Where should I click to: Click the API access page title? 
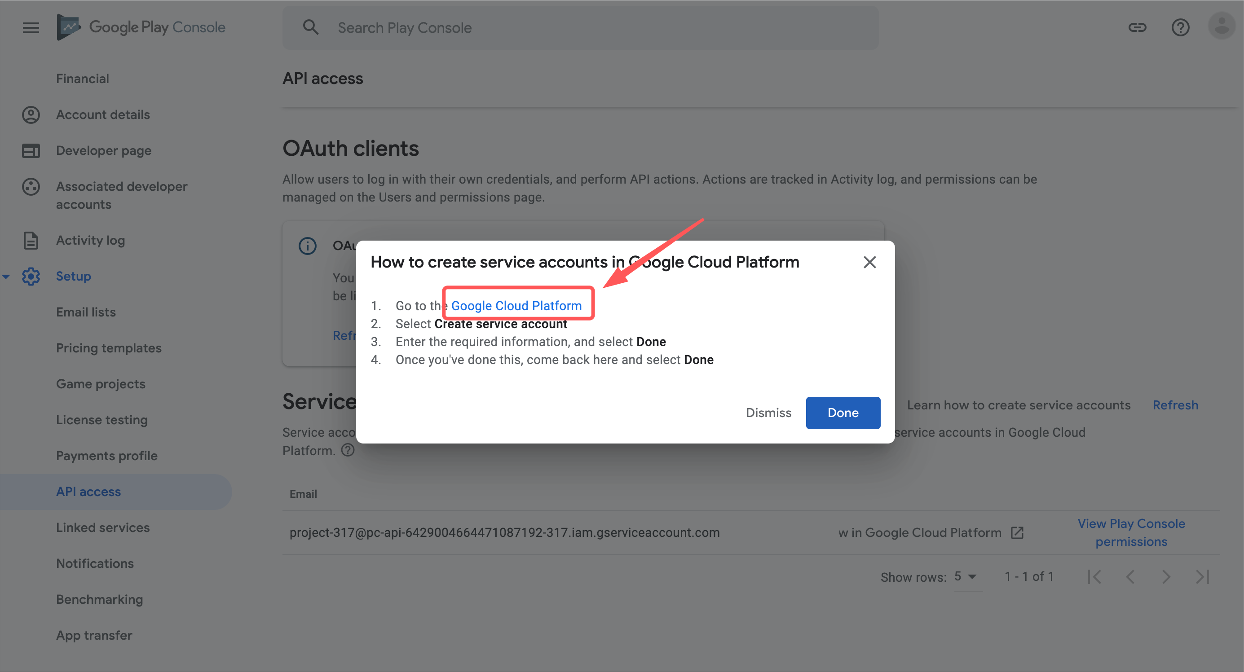322,78
